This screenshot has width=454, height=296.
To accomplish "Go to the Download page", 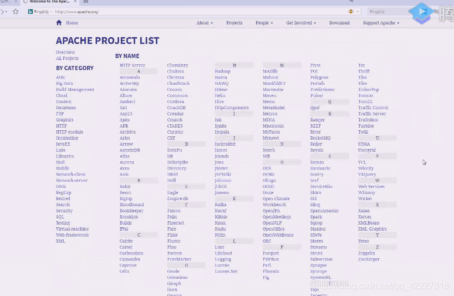I will pyautogui.click(x=339, y=23).
